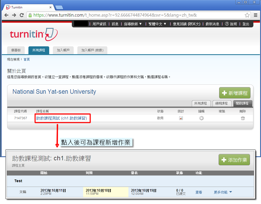Click the 新增課程 button
The image size is (261, 204).
pos(235,93)
